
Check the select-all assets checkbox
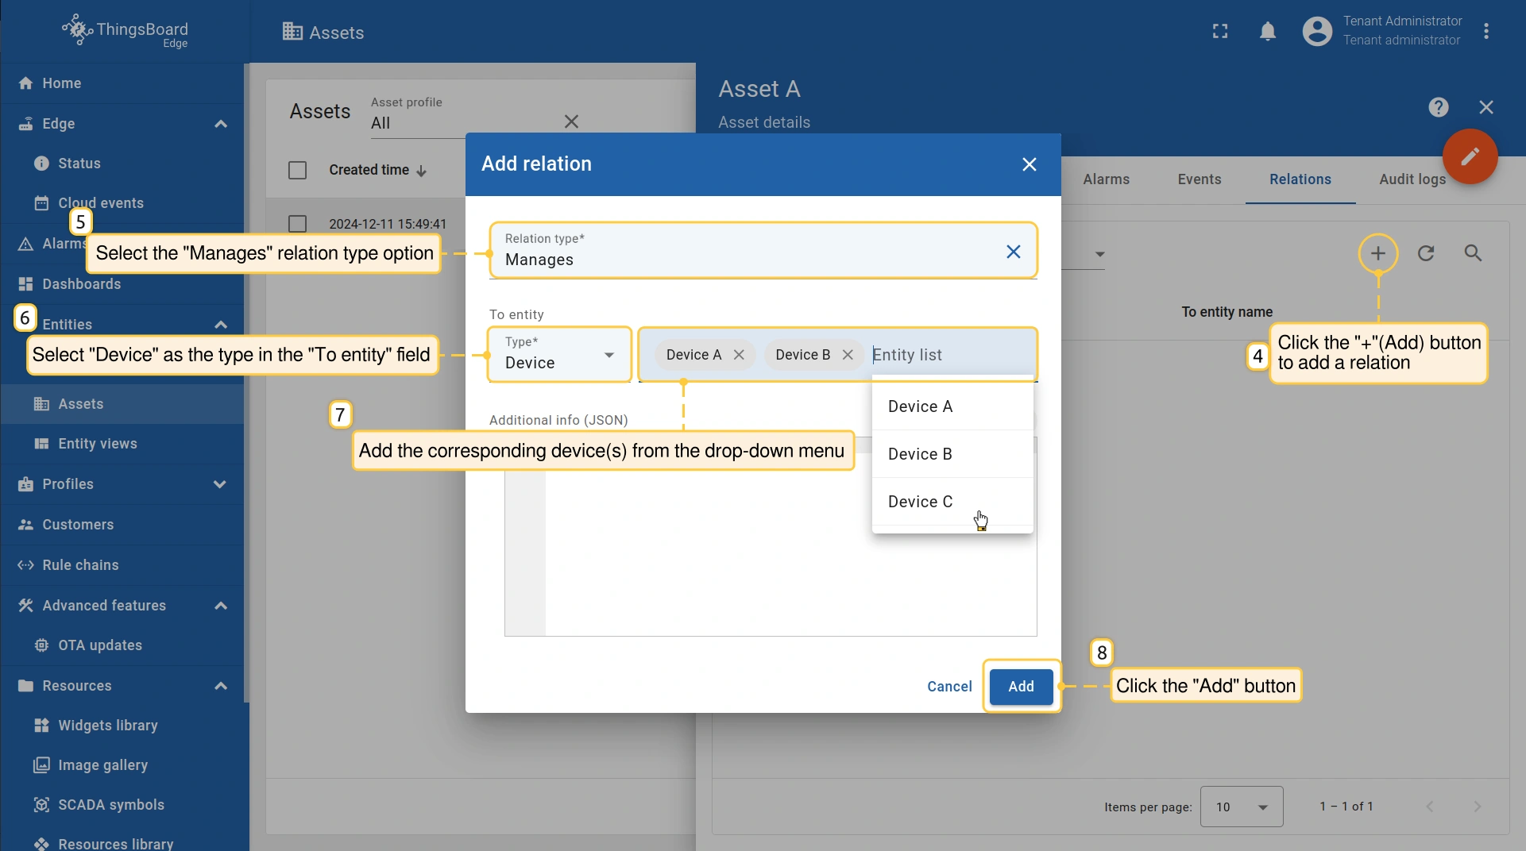point(297,170)
